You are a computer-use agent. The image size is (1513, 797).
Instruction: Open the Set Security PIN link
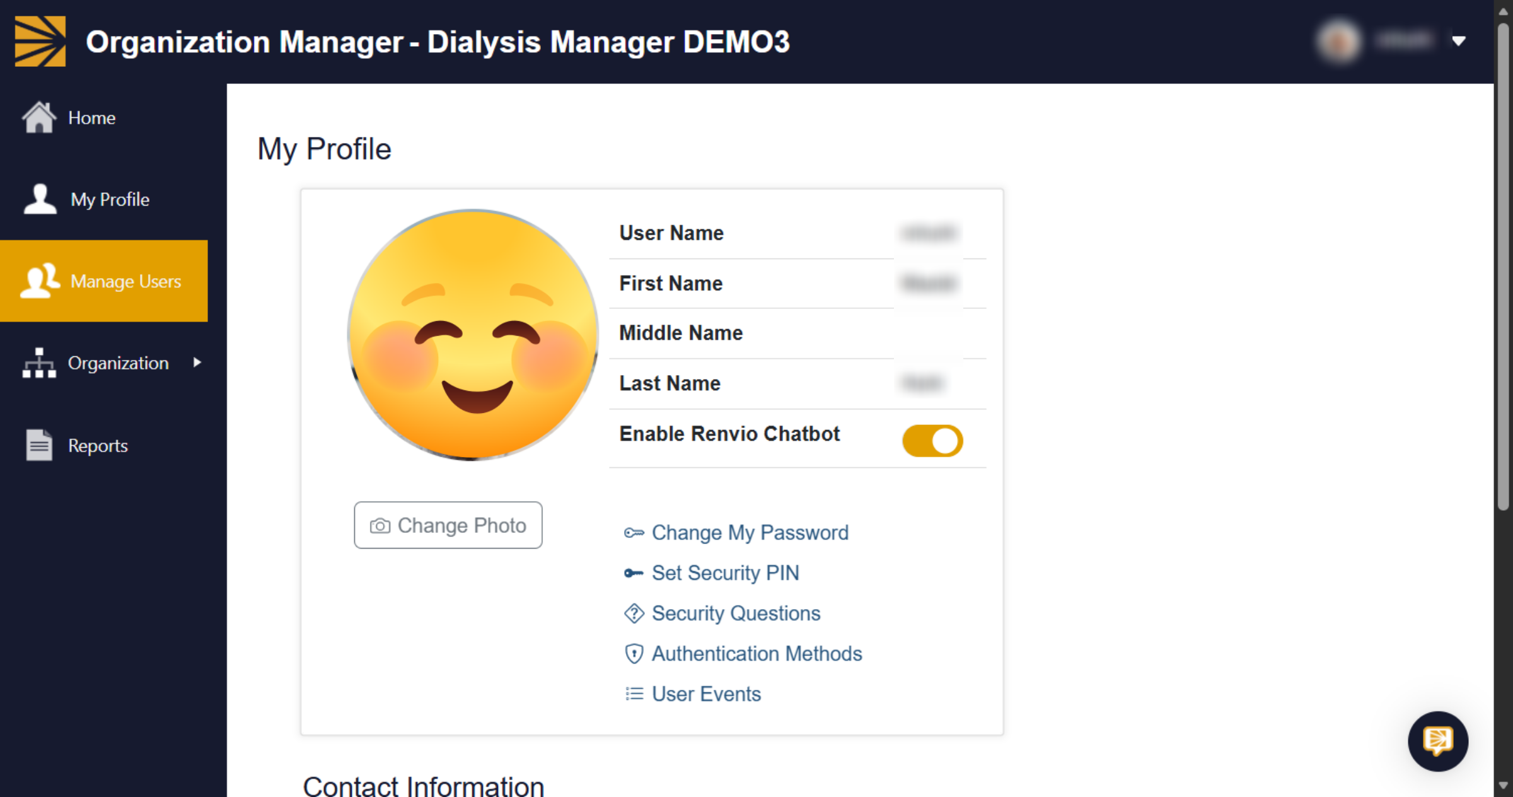pos(726,573)
